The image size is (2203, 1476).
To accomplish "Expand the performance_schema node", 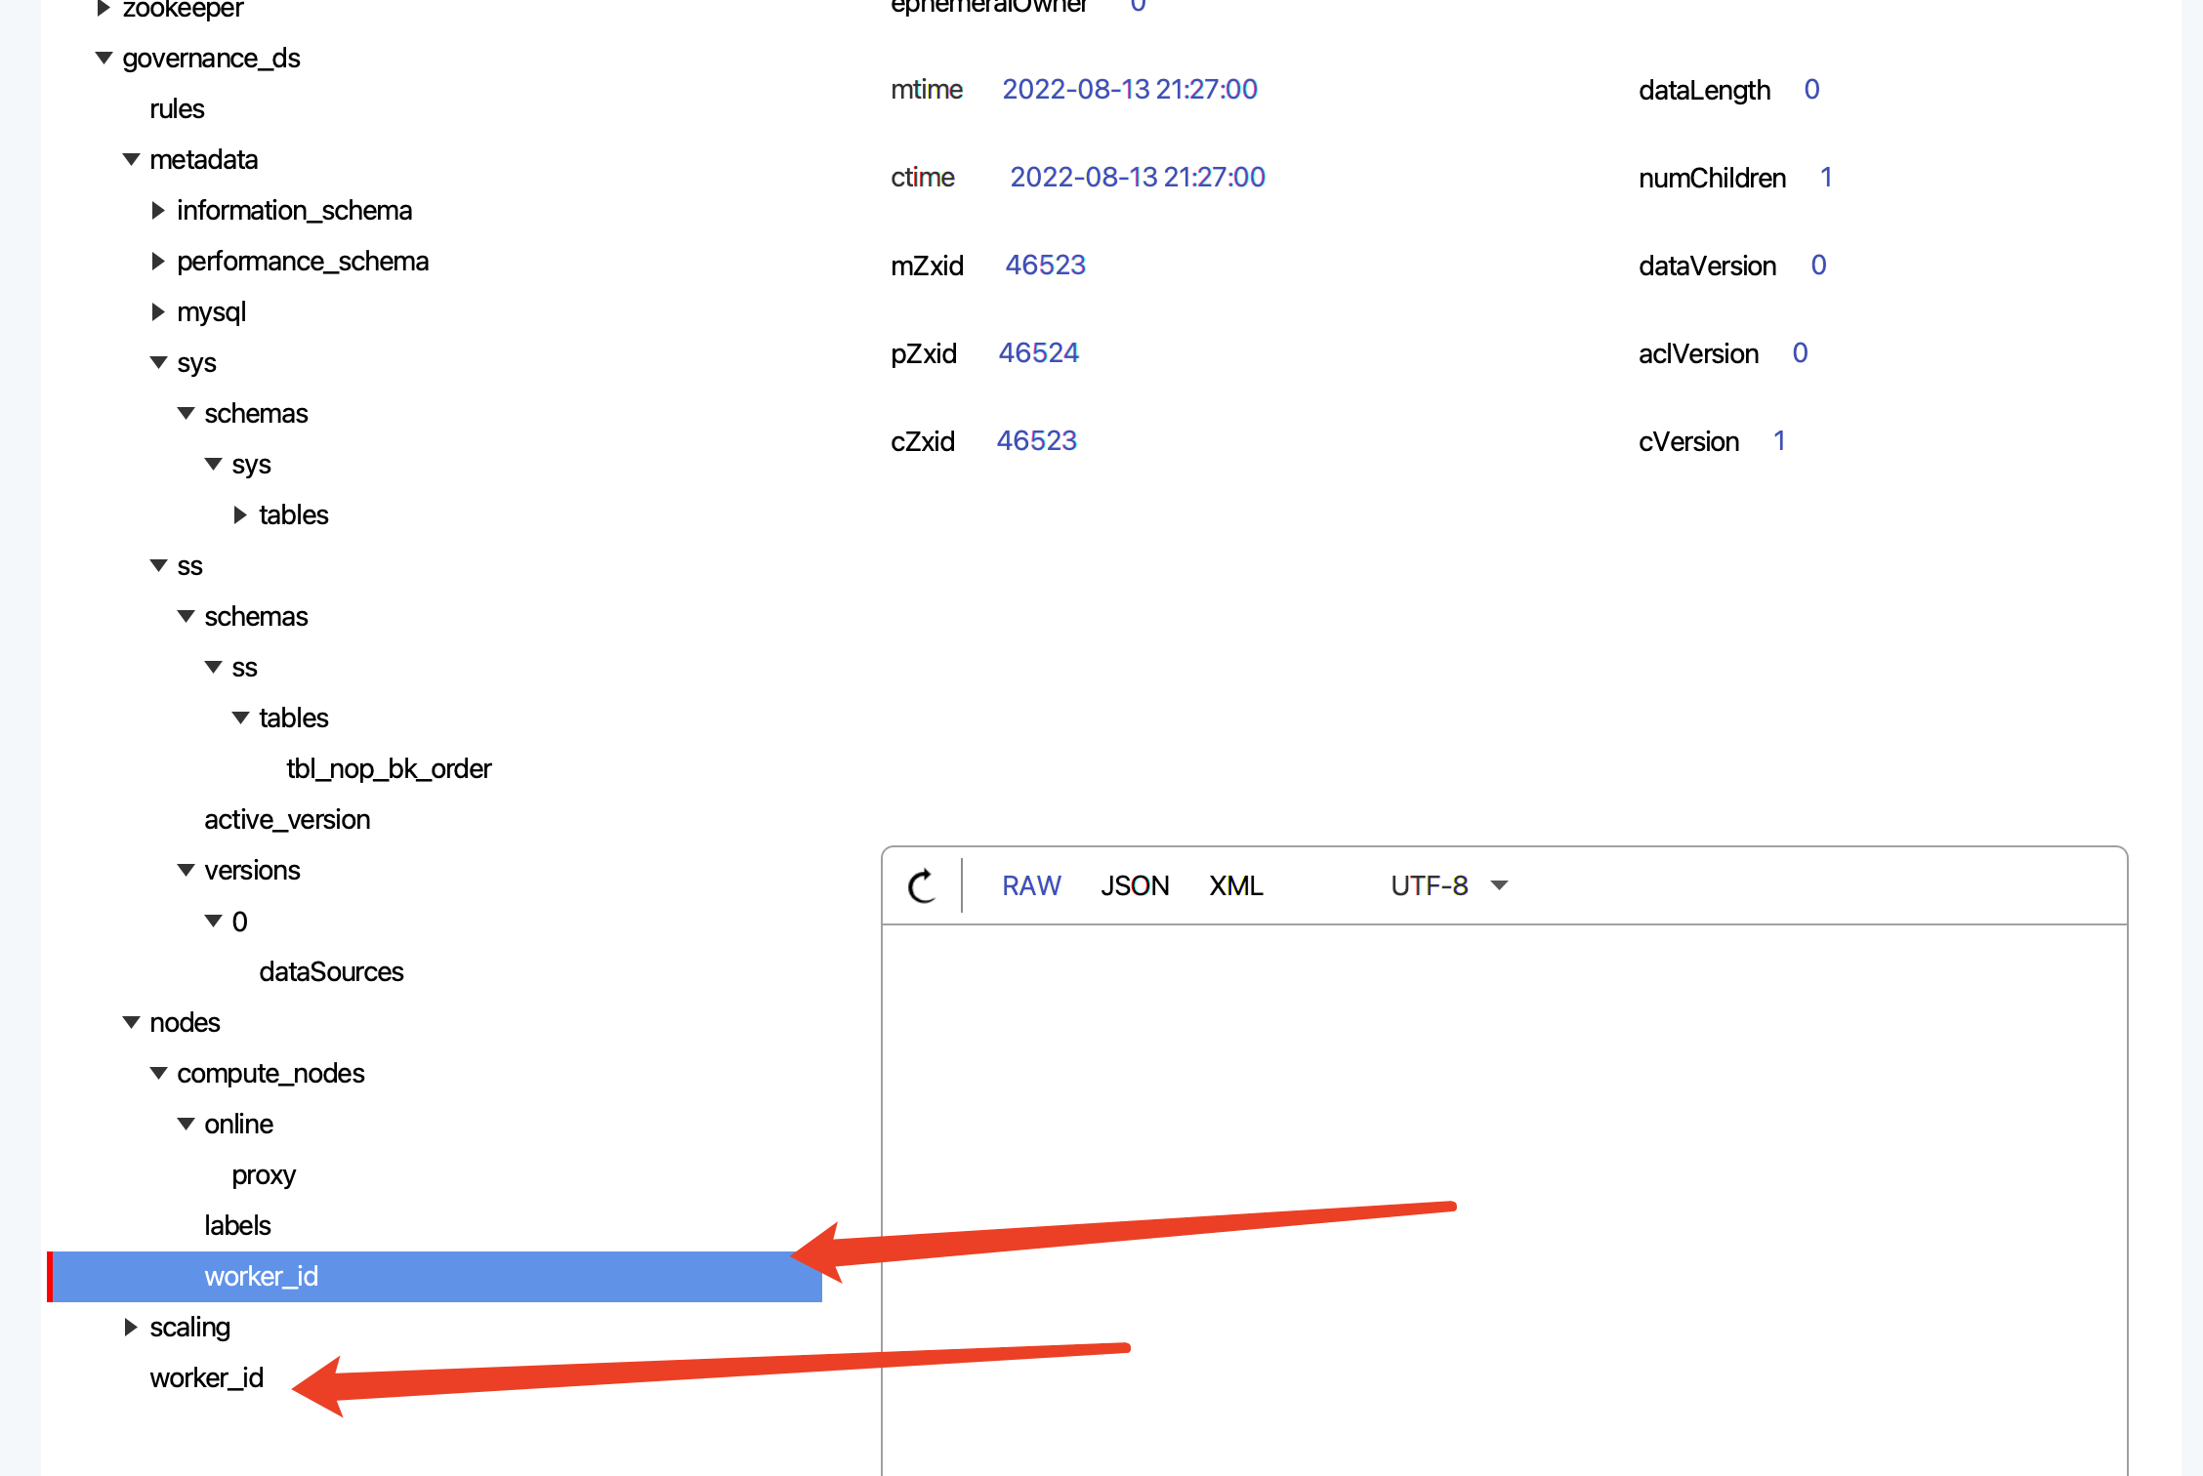I will 158,261.
